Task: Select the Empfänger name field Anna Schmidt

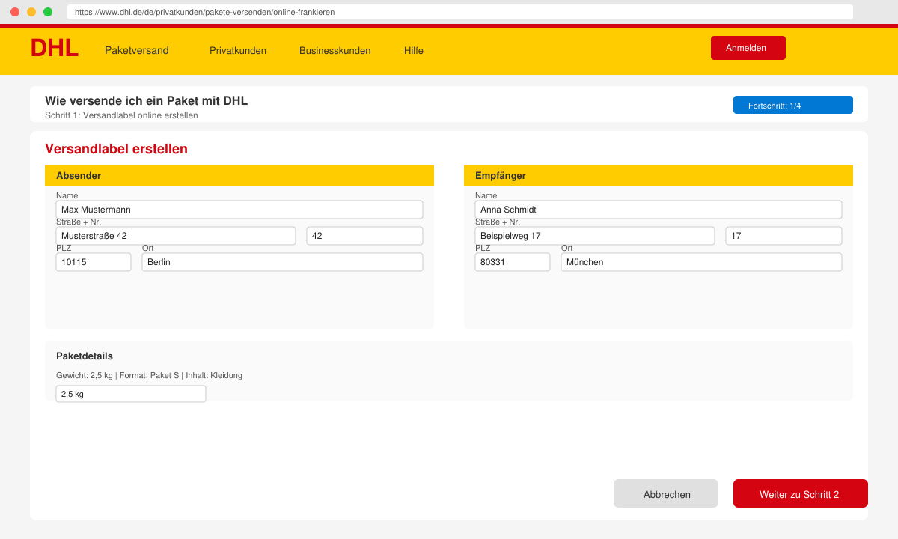Action: pos(659,210)
